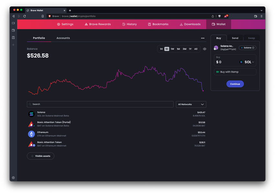The width and height of the screenshot is (275, 194).
Task: Switch to the Accounts tab
Action: point(63,38)
